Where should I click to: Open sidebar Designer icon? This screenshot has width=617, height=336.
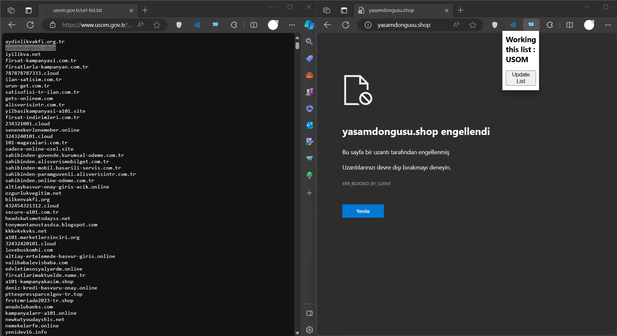coord(309,142)
